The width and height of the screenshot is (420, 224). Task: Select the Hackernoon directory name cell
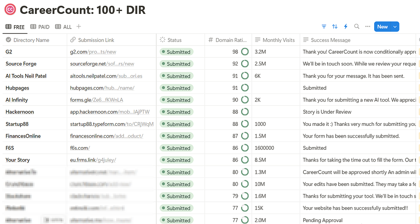coord(35,112)
